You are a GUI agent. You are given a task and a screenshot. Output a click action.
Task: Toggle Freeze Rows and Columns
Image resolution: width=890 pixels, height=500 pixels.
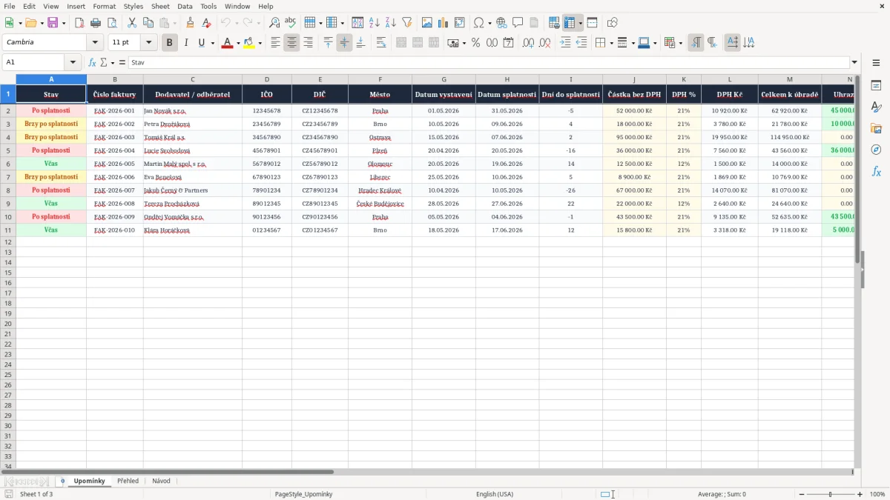(570, 23)
